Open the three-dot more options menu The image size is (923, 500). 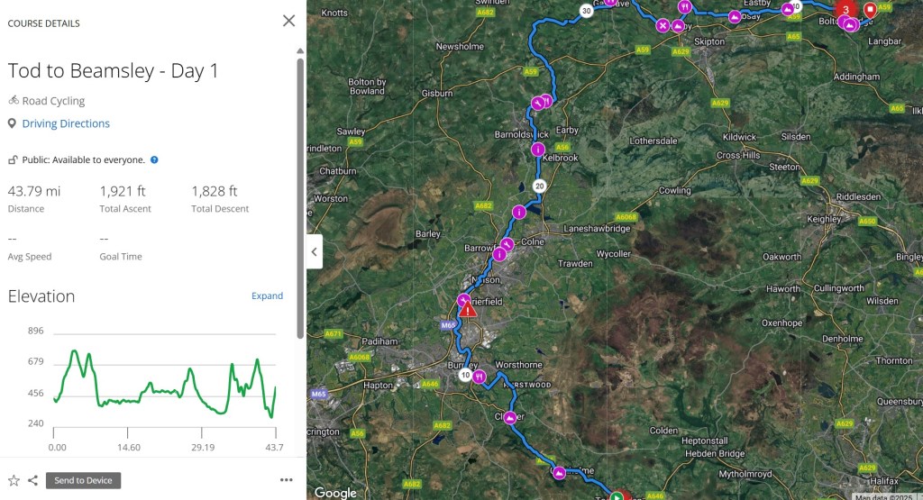coord(287,480)
